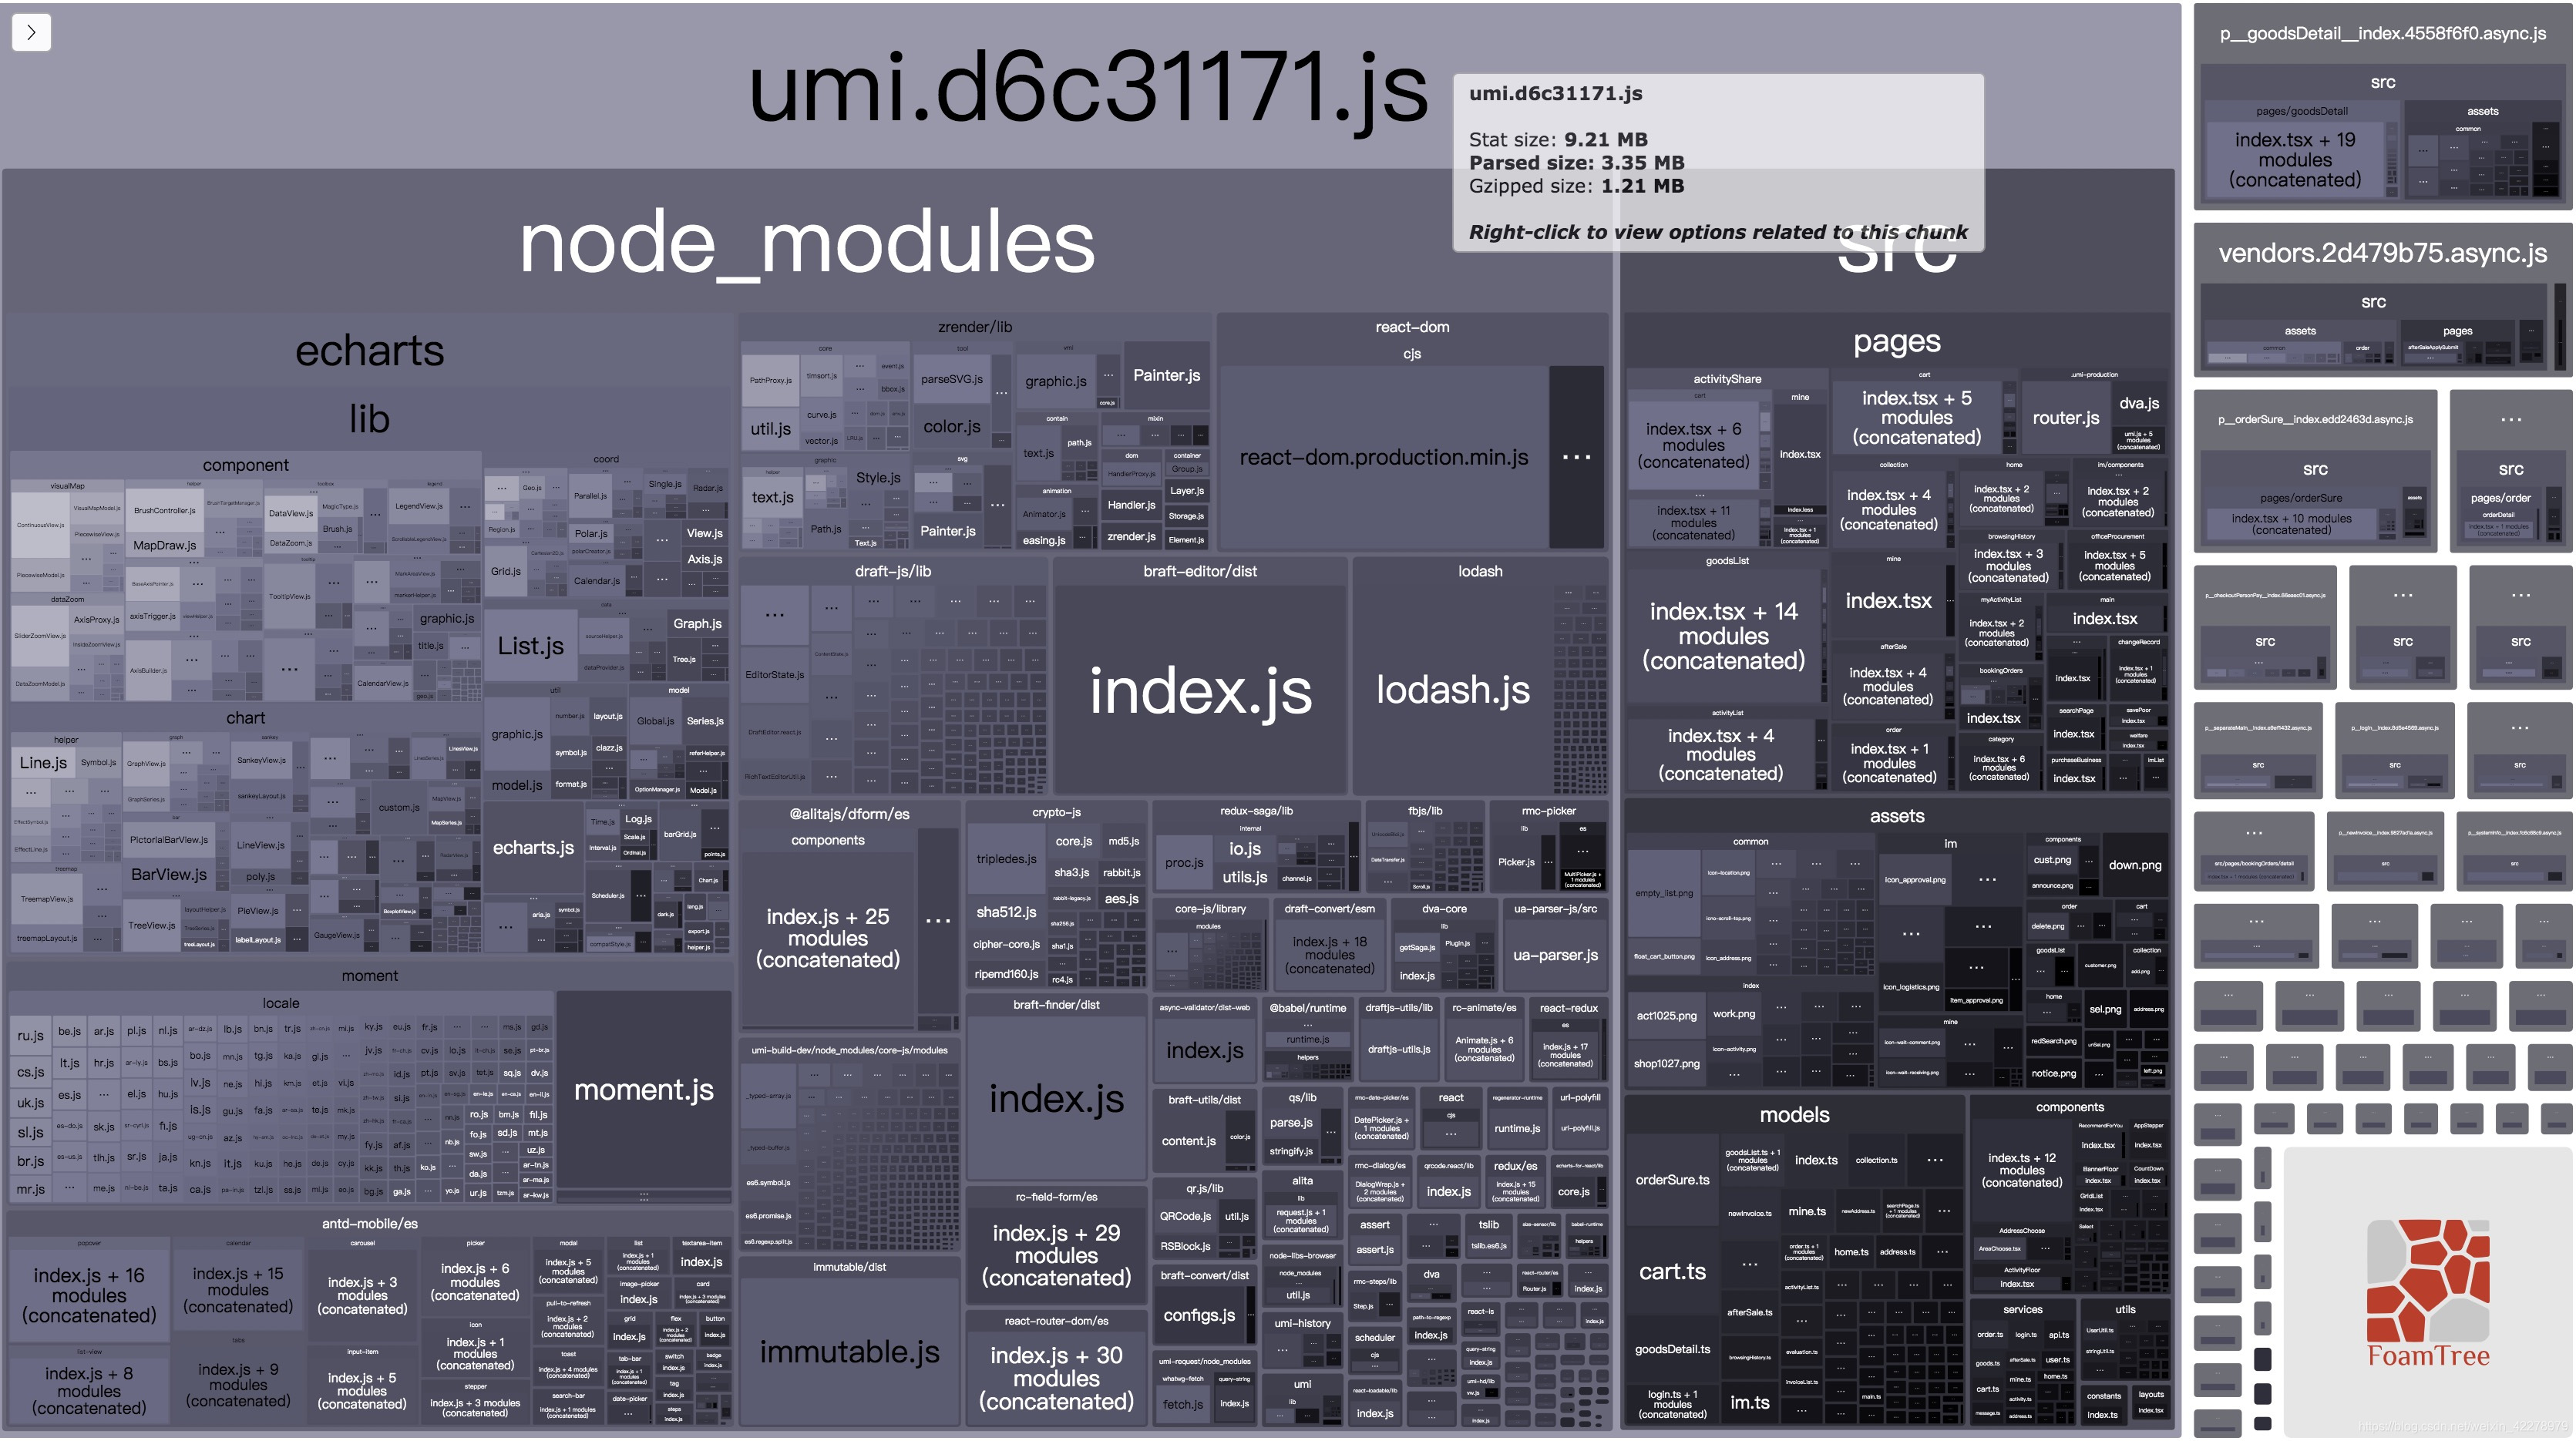Click the BarView.js chart cell
Viewport: 2576px width, 1441px height.
[168, 874]
